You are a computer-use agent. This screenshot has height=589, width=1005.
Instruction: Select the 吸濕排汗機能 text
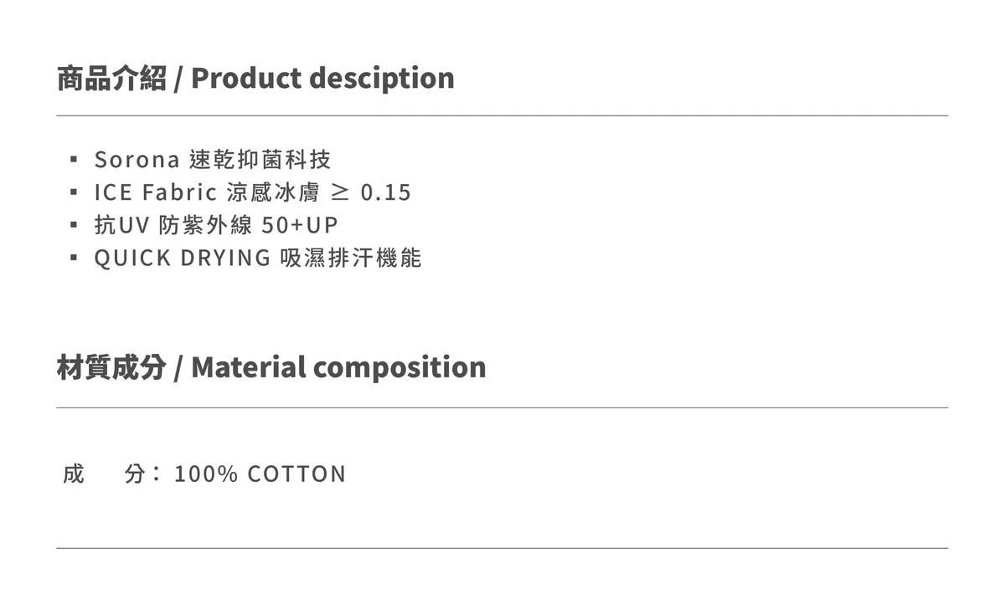tap(350, 258)
